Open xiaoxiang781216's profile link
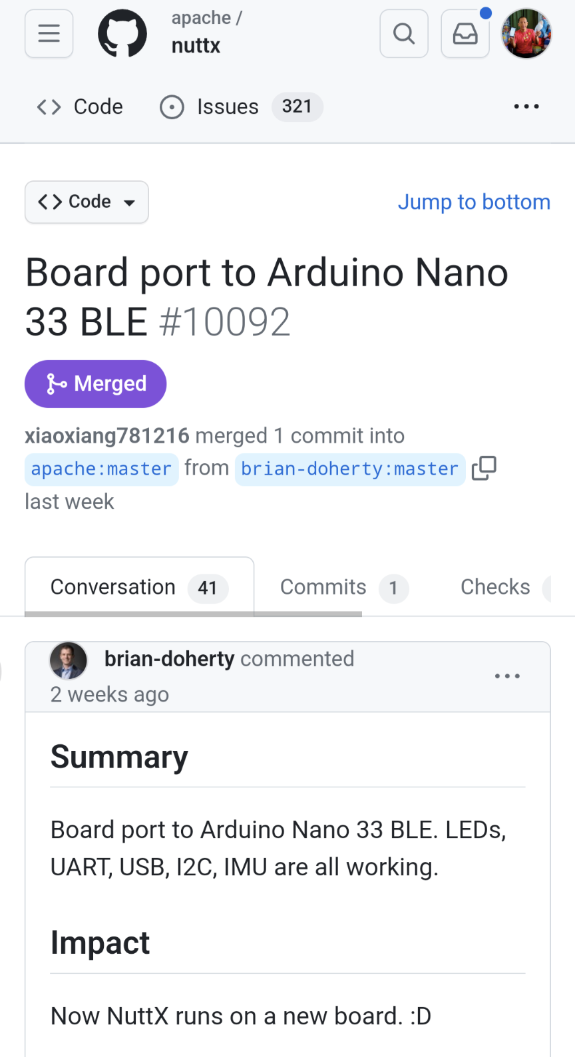The image size is (575, 1057). click(x=107, y=436)
